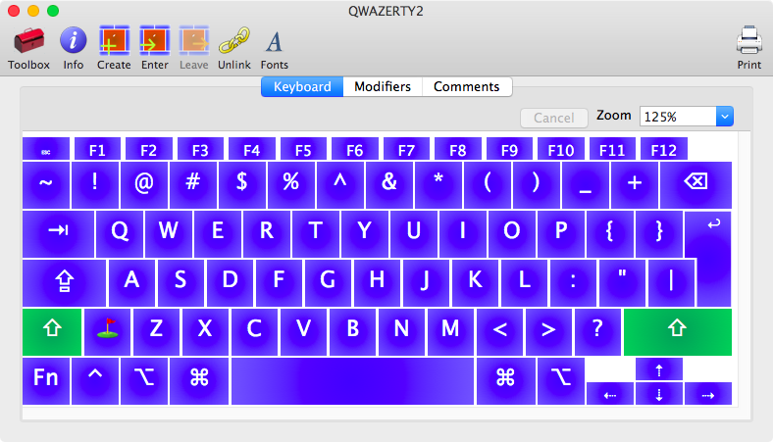The width and height of the screenshot is (773, 442).
Task: Click the space bar key
Action: tap(352, 380)
